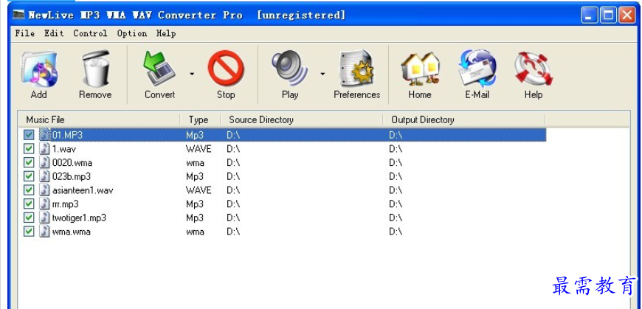Click the Remove trash can icon
Viewport: 642px width, 309px height.
tap(95, 69)
